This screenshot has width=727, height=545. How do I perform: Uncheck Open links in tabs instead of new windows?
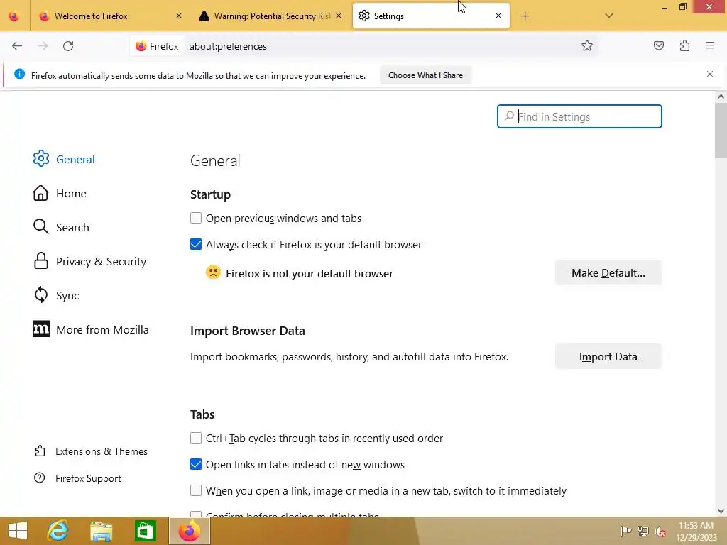[x=196, y=464]
